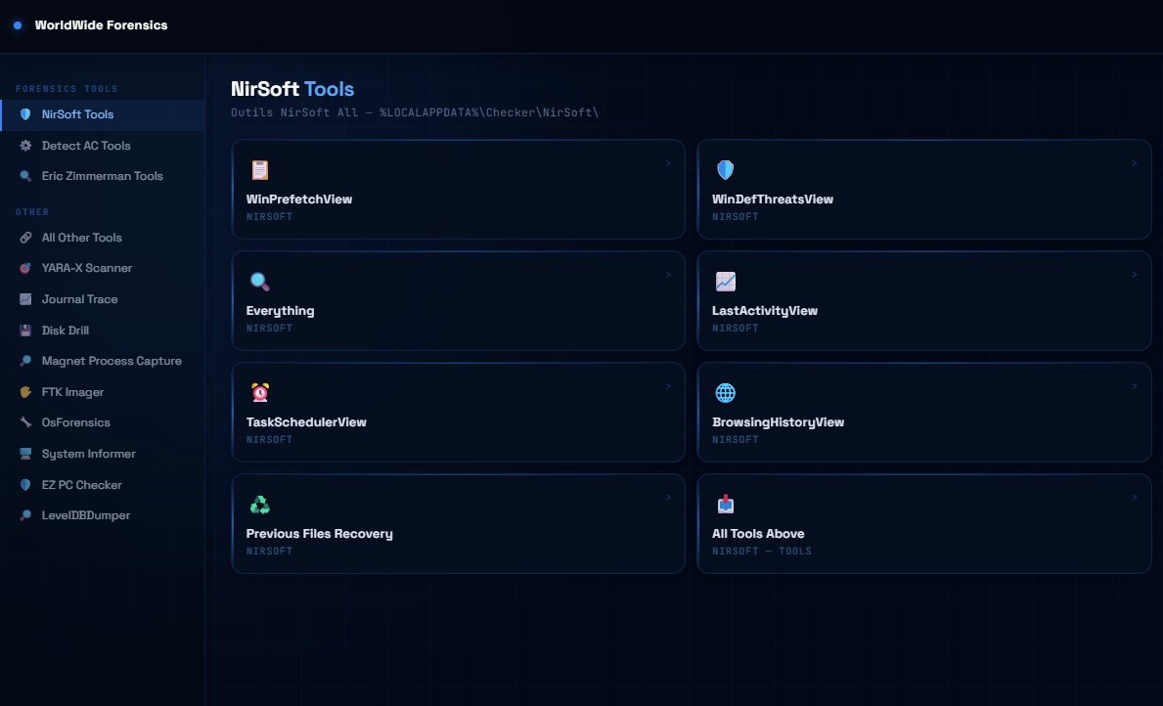This screenshot has width=1163, height=706.
Task: Open EZ PC Checker from the sidebar
Action: coord(103,484)
